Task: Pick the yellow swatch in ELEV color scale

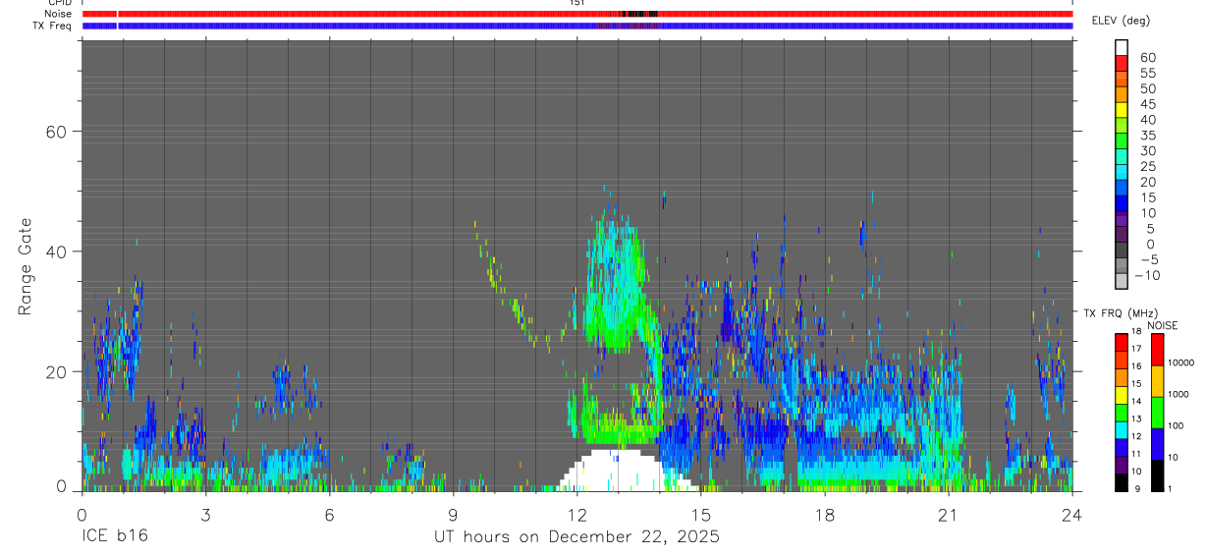Action: (1122, 108)
